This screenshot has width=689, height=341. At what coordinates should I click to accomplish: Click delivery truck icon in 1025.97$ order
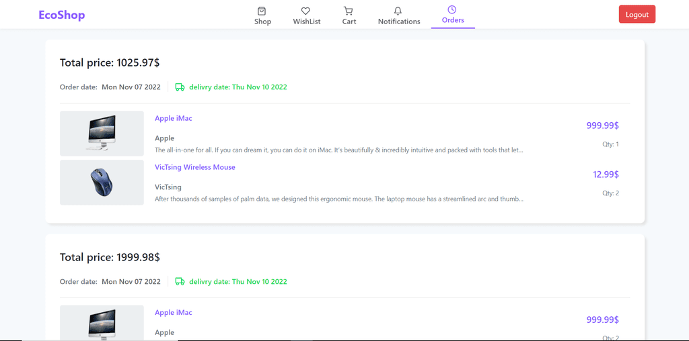(x=180, y=87)
